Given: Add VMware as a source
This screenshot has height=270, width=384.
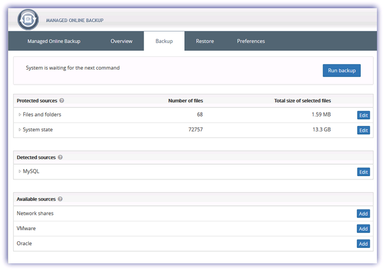Looking at the screenshot, I should click(363, 229).
